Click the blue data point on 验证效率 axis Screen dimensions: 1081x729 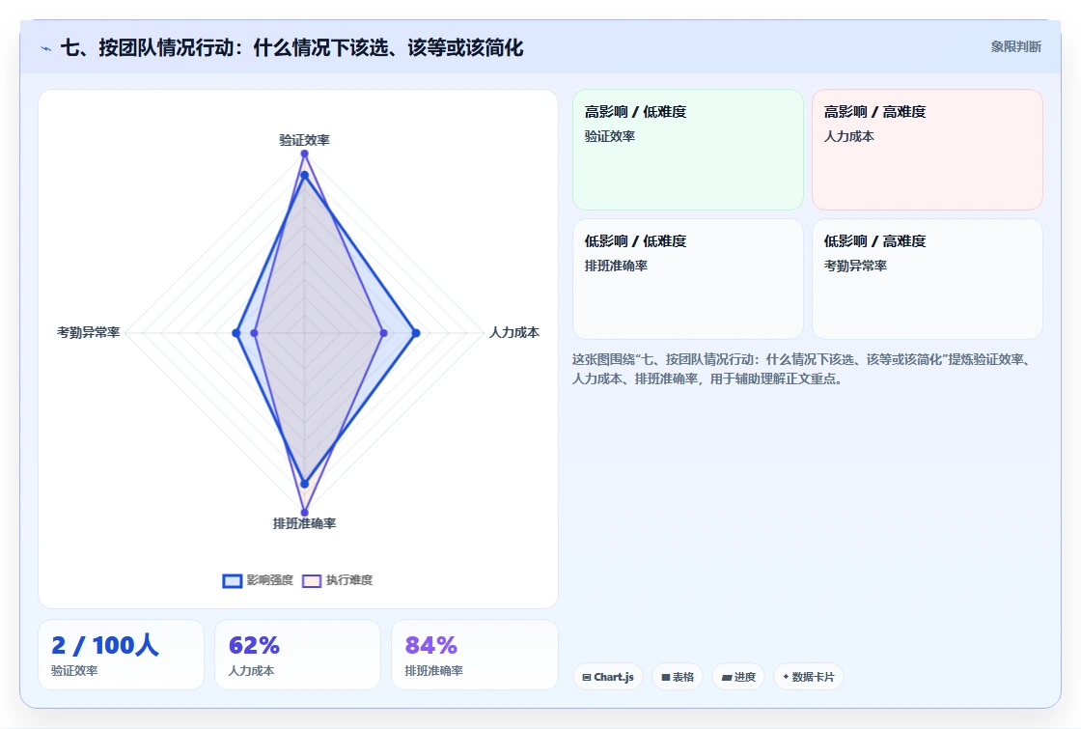[x=304, y=175]
